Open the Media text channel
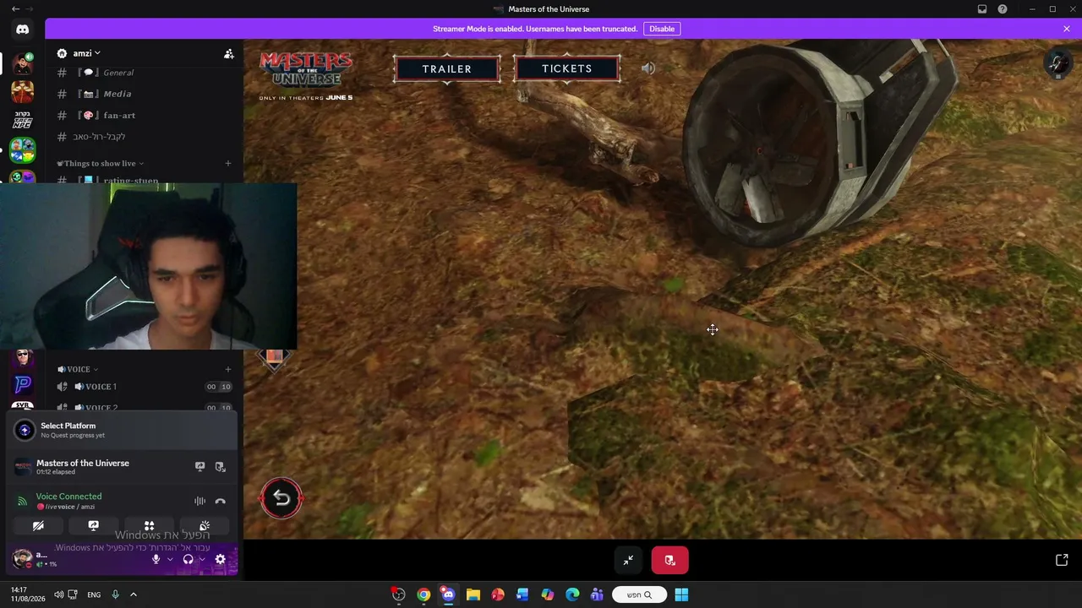The image size is (1082, 608). click(144, 94)
